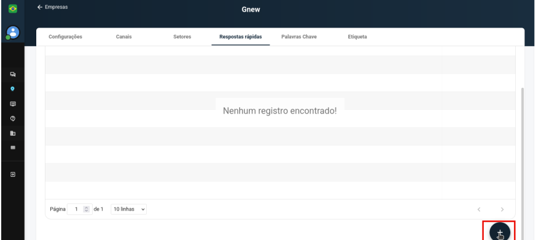Click the 'Nenhum registro encontrado!' message

(279, 110)
